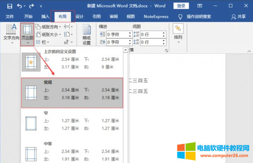This screenshot has width=253, height=163.
Task: Click the spacing after 0 行 field
Action: pos(151,42)
